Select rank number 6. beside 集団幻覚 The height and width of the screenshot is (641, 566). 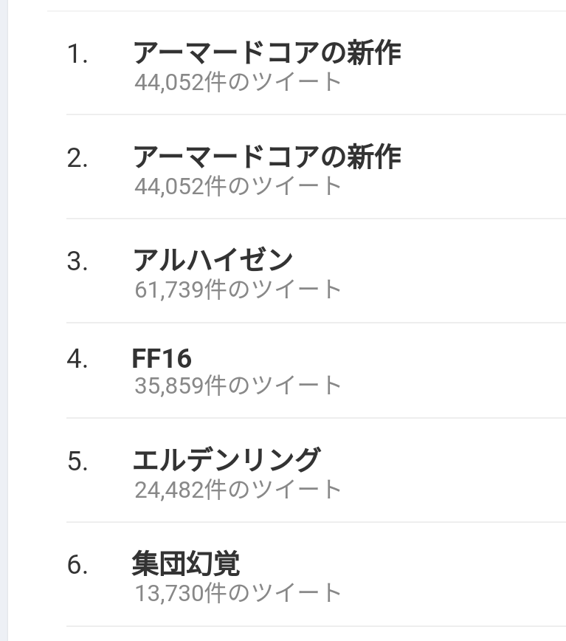(x=77, y=565)
